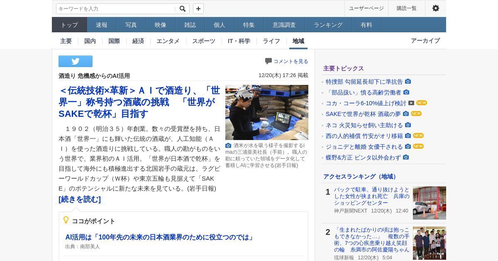Click camera icon beside 蝶野&方正 topic

(406, 157)
